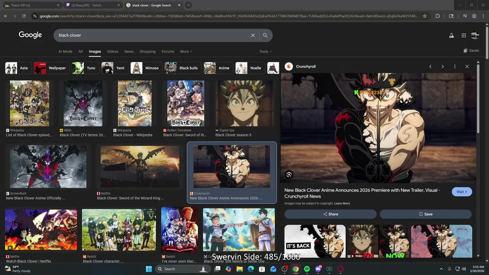This screenshot has width=489, height=275.
Task: Open Wikipedia List of Black Clover episodes thumbnail
Action: coord(29,103)
